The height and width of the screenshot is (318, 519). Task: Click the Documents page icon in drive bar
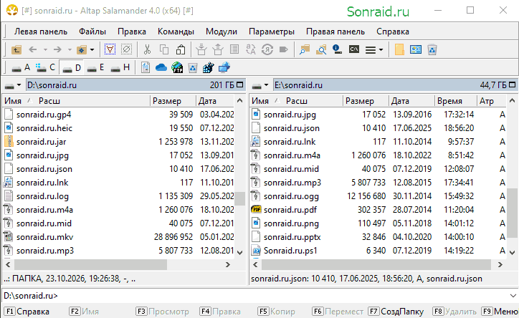tap(145, 67)
